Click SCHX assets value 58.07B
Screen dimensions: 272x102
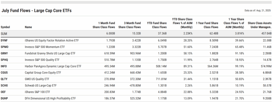[267, 85]
